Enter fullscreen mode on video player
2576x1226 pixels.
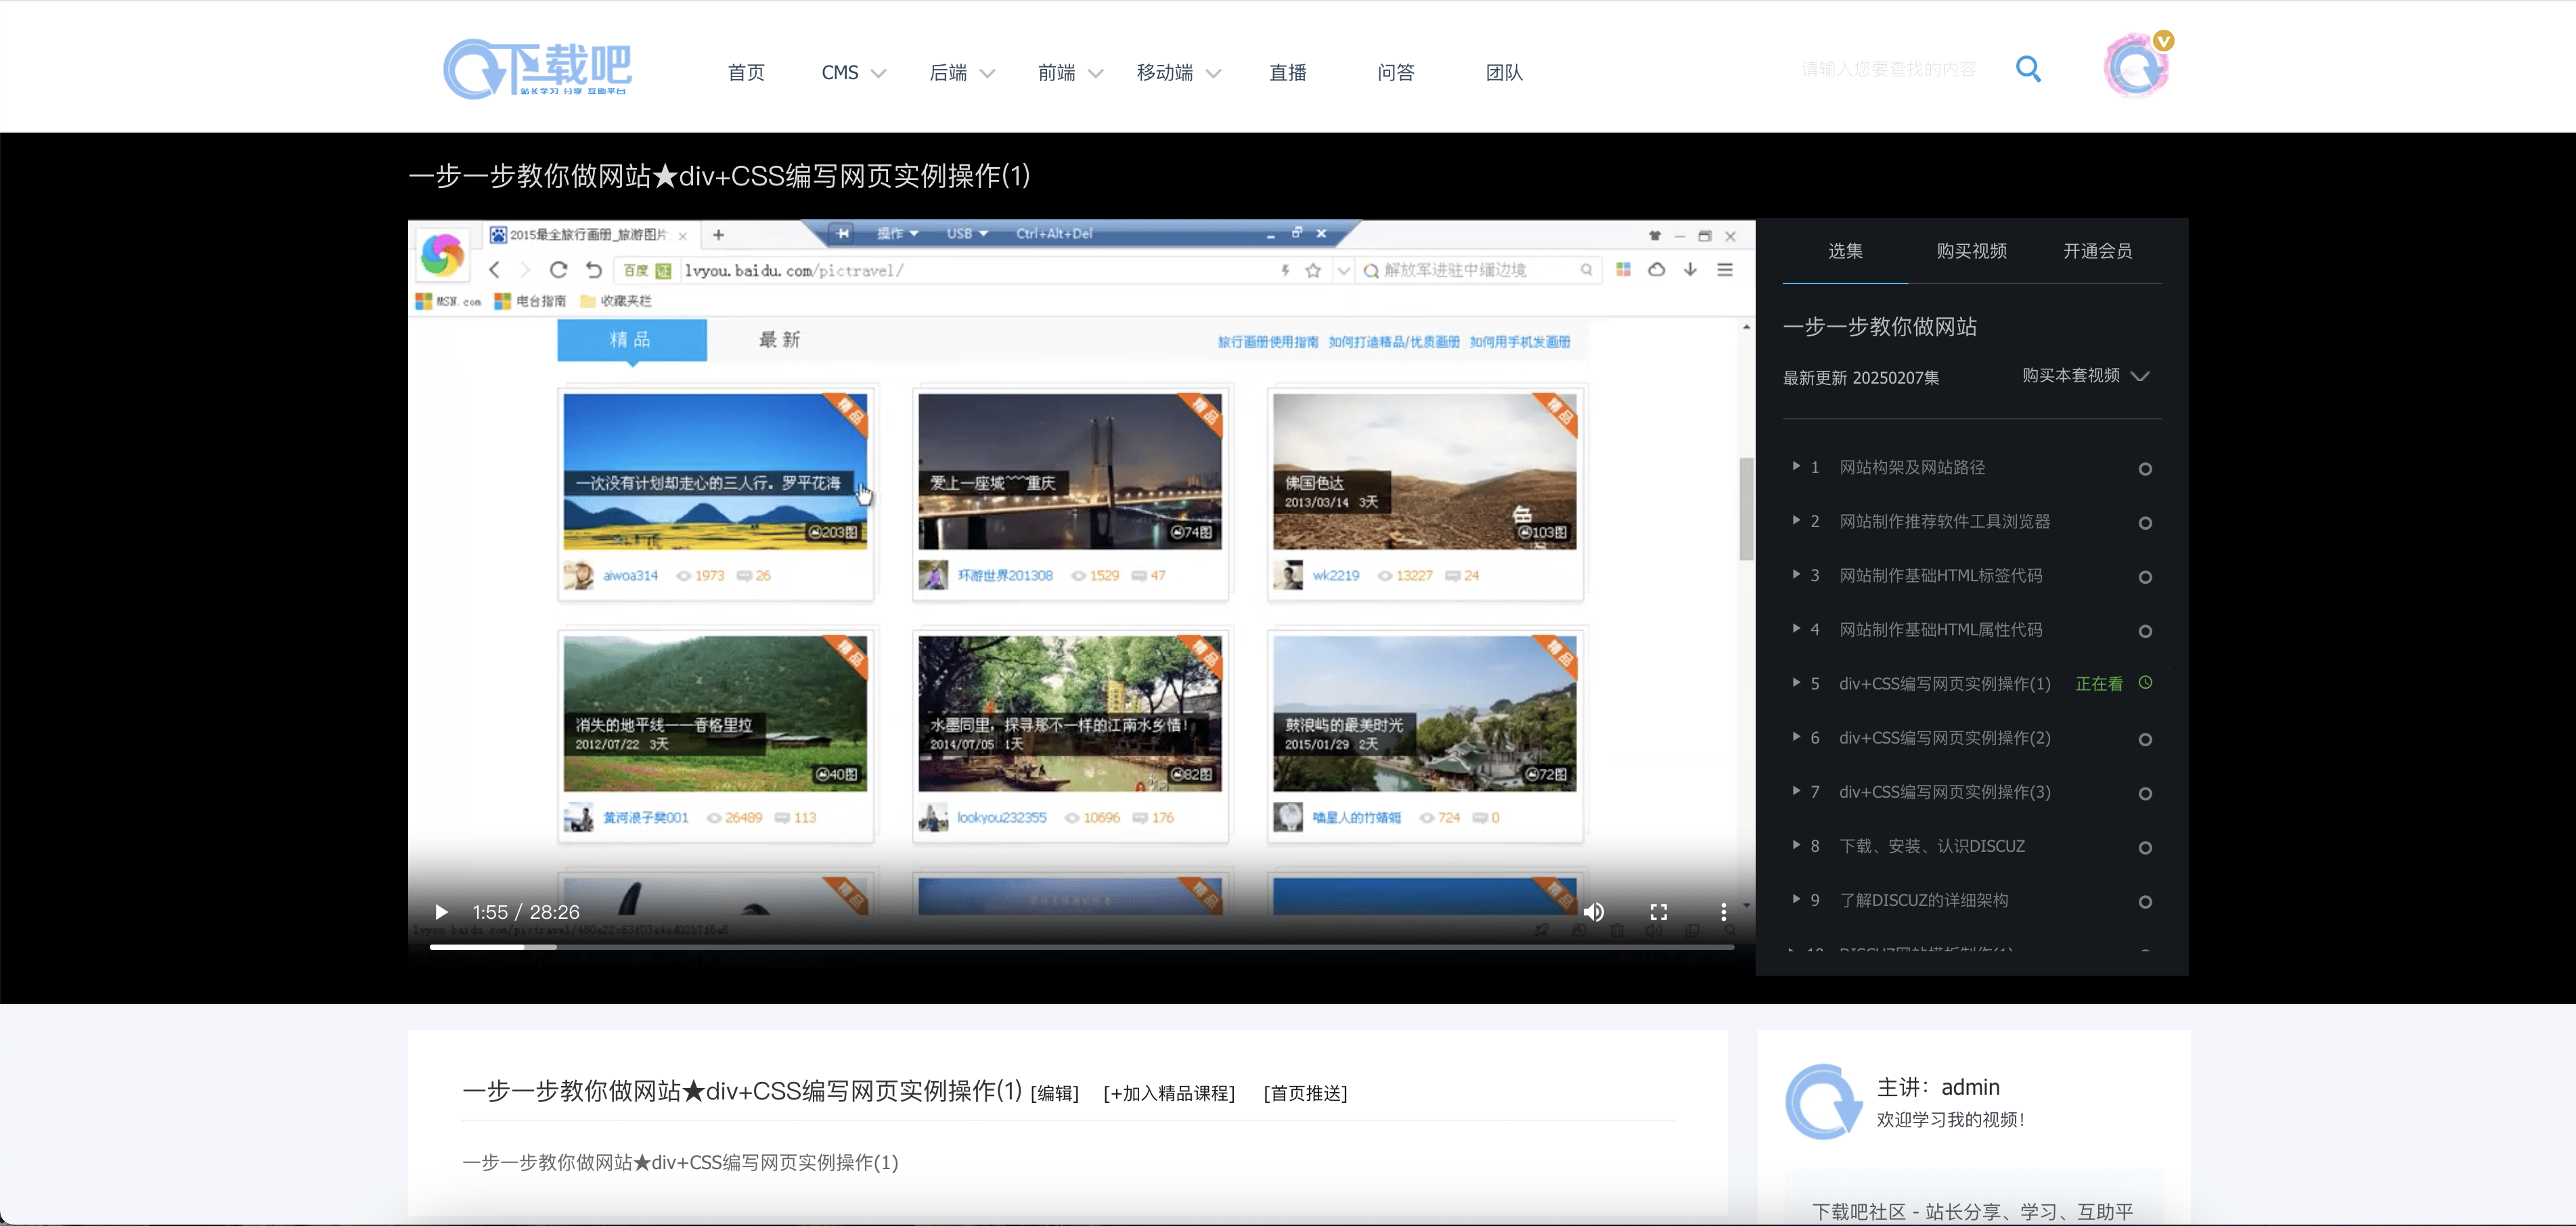coord(1658,912)
